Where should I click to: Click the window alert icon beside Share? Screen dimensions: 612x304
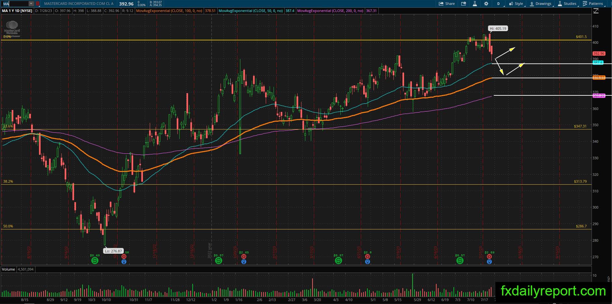[x=464, y=4]
